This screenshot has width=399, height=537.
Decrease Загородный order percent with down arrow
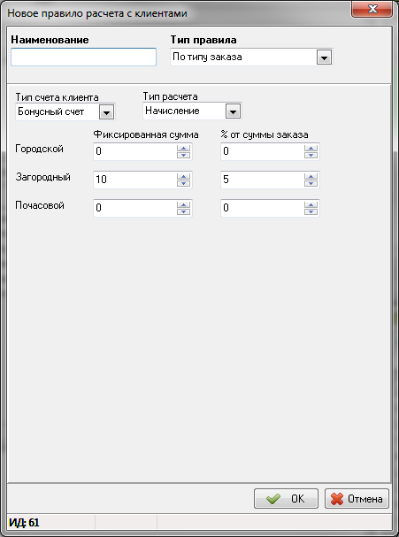(x=311, y=183)
